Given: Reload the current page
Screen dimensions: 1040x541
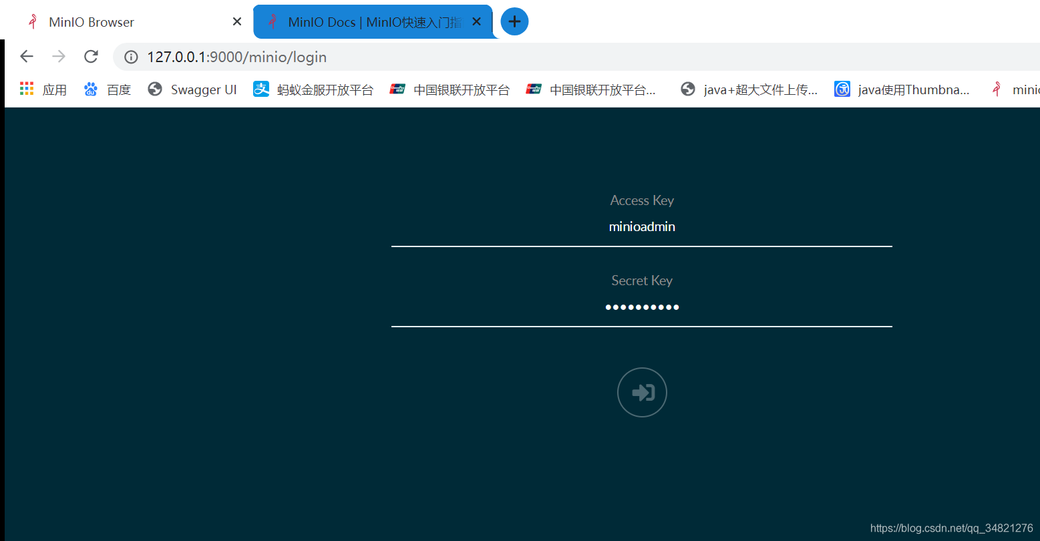Looking at the screenshot, I should point(92,57).
